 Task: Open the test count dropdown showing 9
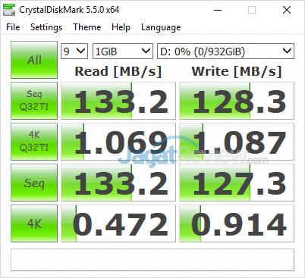[x=74, y=52]
